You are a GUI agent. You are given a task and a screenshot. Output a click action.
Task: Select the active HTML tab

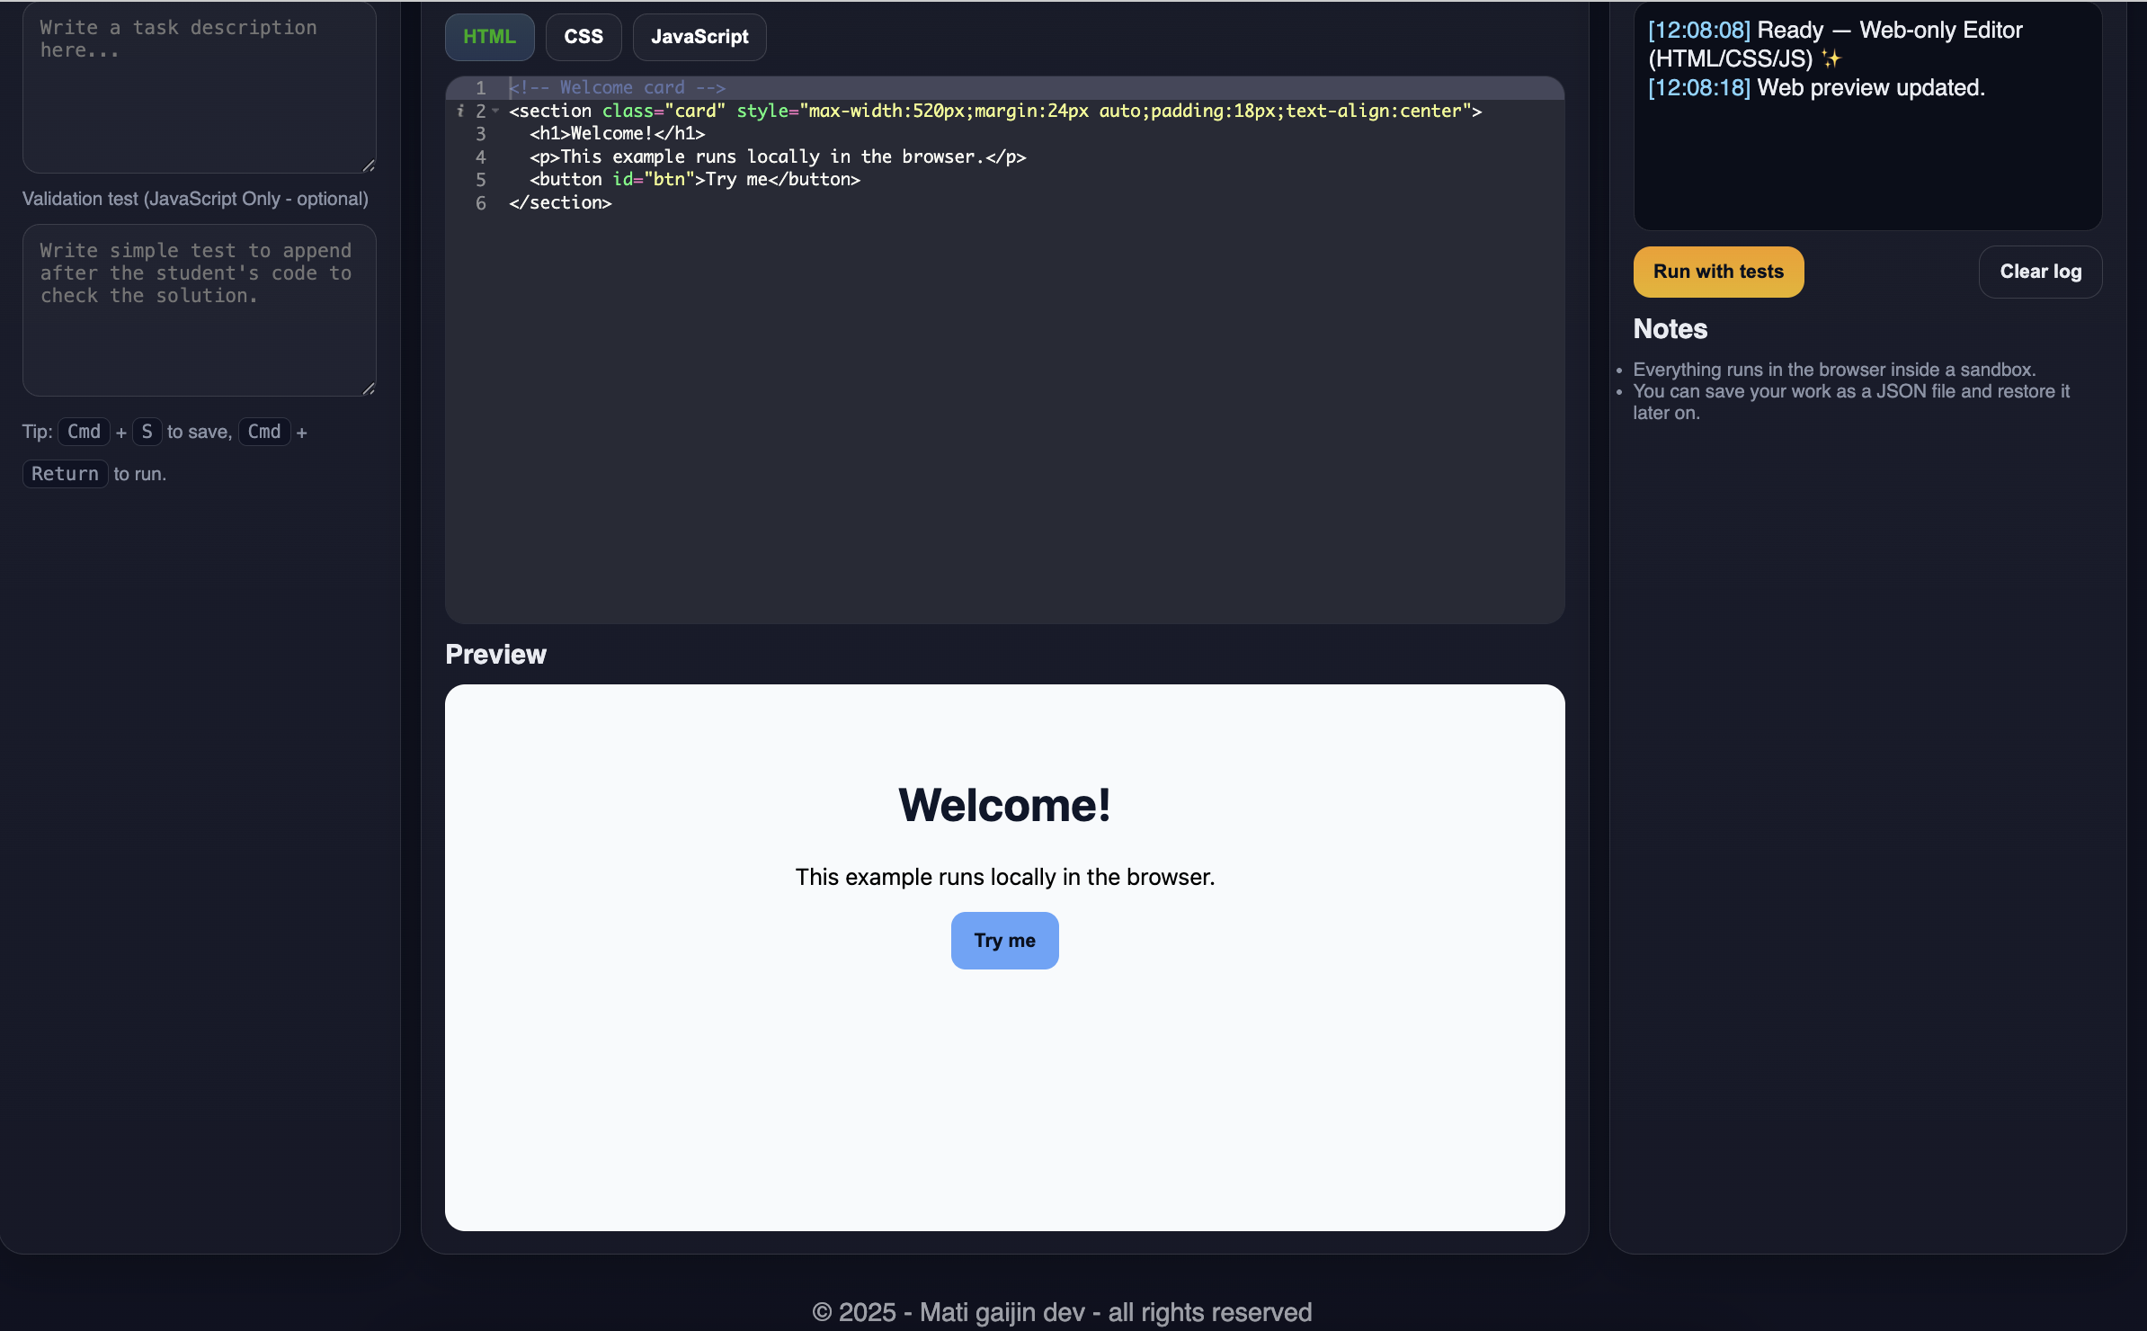click(488, 36)
